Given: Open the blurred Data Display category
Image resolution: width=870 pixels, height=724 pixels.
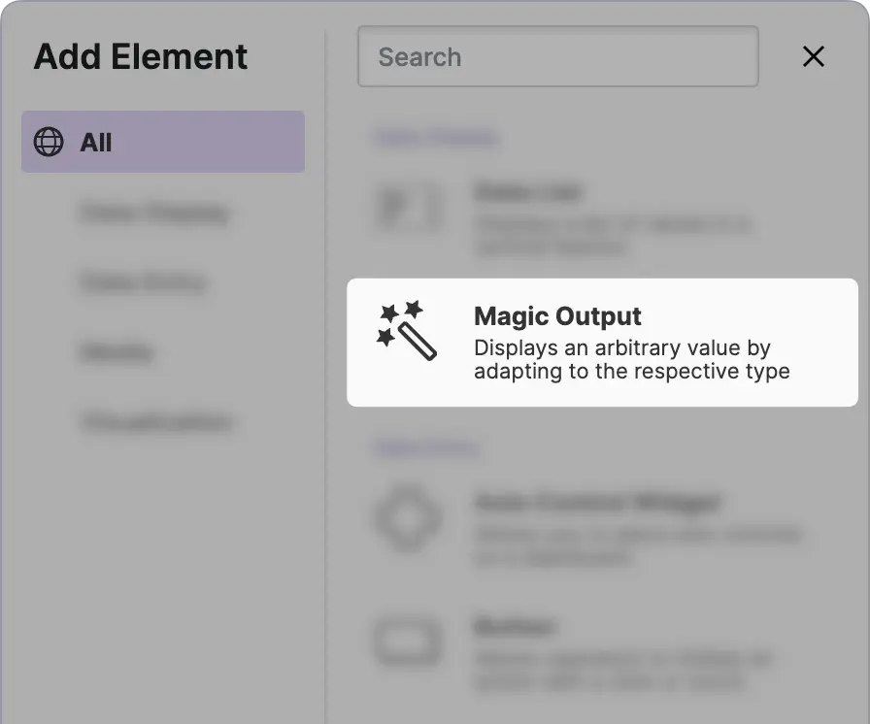Looking at the screenshot, I should (154, 213).
